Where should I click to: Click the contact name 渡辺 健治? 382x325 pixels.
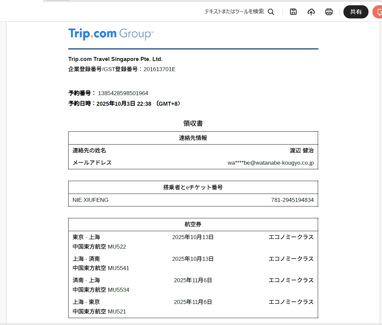coord(302,150)
